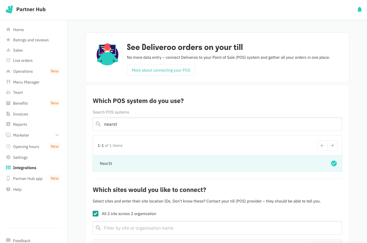The width and height of the screenshot is (367, 243).
Task: Go to next page of POS results
Action: [x=332, y=145]
